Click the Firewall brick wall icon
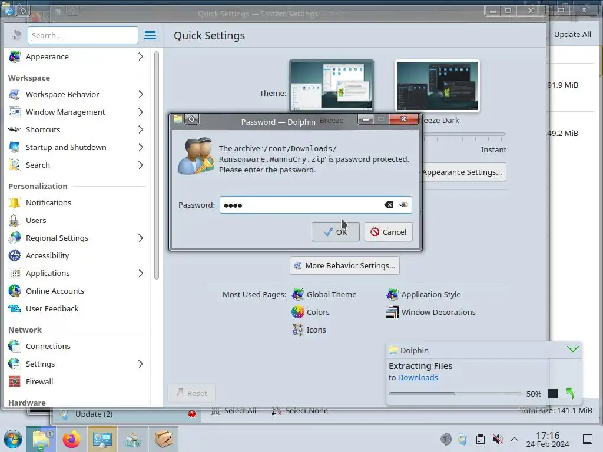This screenshot has width=603, height=452. (x=15, y=381)
